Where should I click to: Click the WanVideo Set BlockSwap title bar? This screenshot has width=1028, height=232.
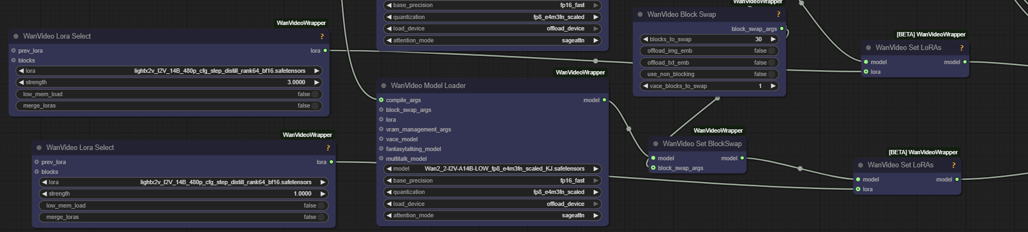(x=697, y=144)
